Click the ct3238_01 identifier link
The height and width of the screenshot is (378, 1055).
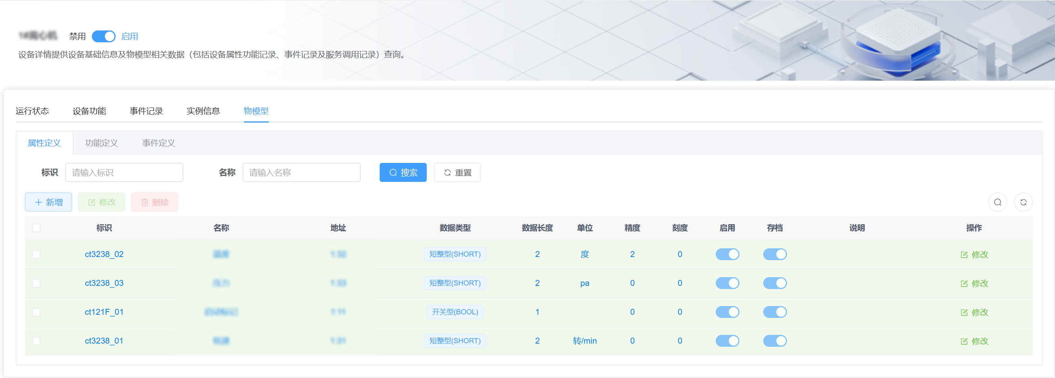[x=104, y=341]
